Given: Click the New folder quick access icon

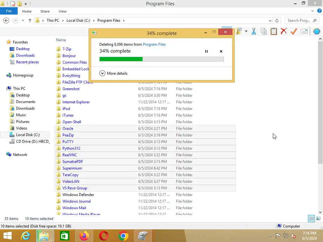Looking at the screenshot, I should [x=20, y=3].
